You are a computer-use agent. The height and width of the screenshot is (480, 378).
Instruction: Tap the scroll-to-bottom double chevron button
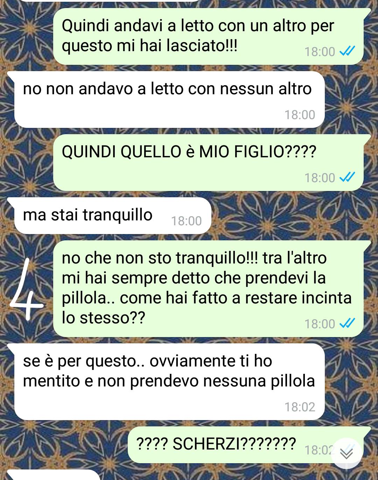pos(346,453)
